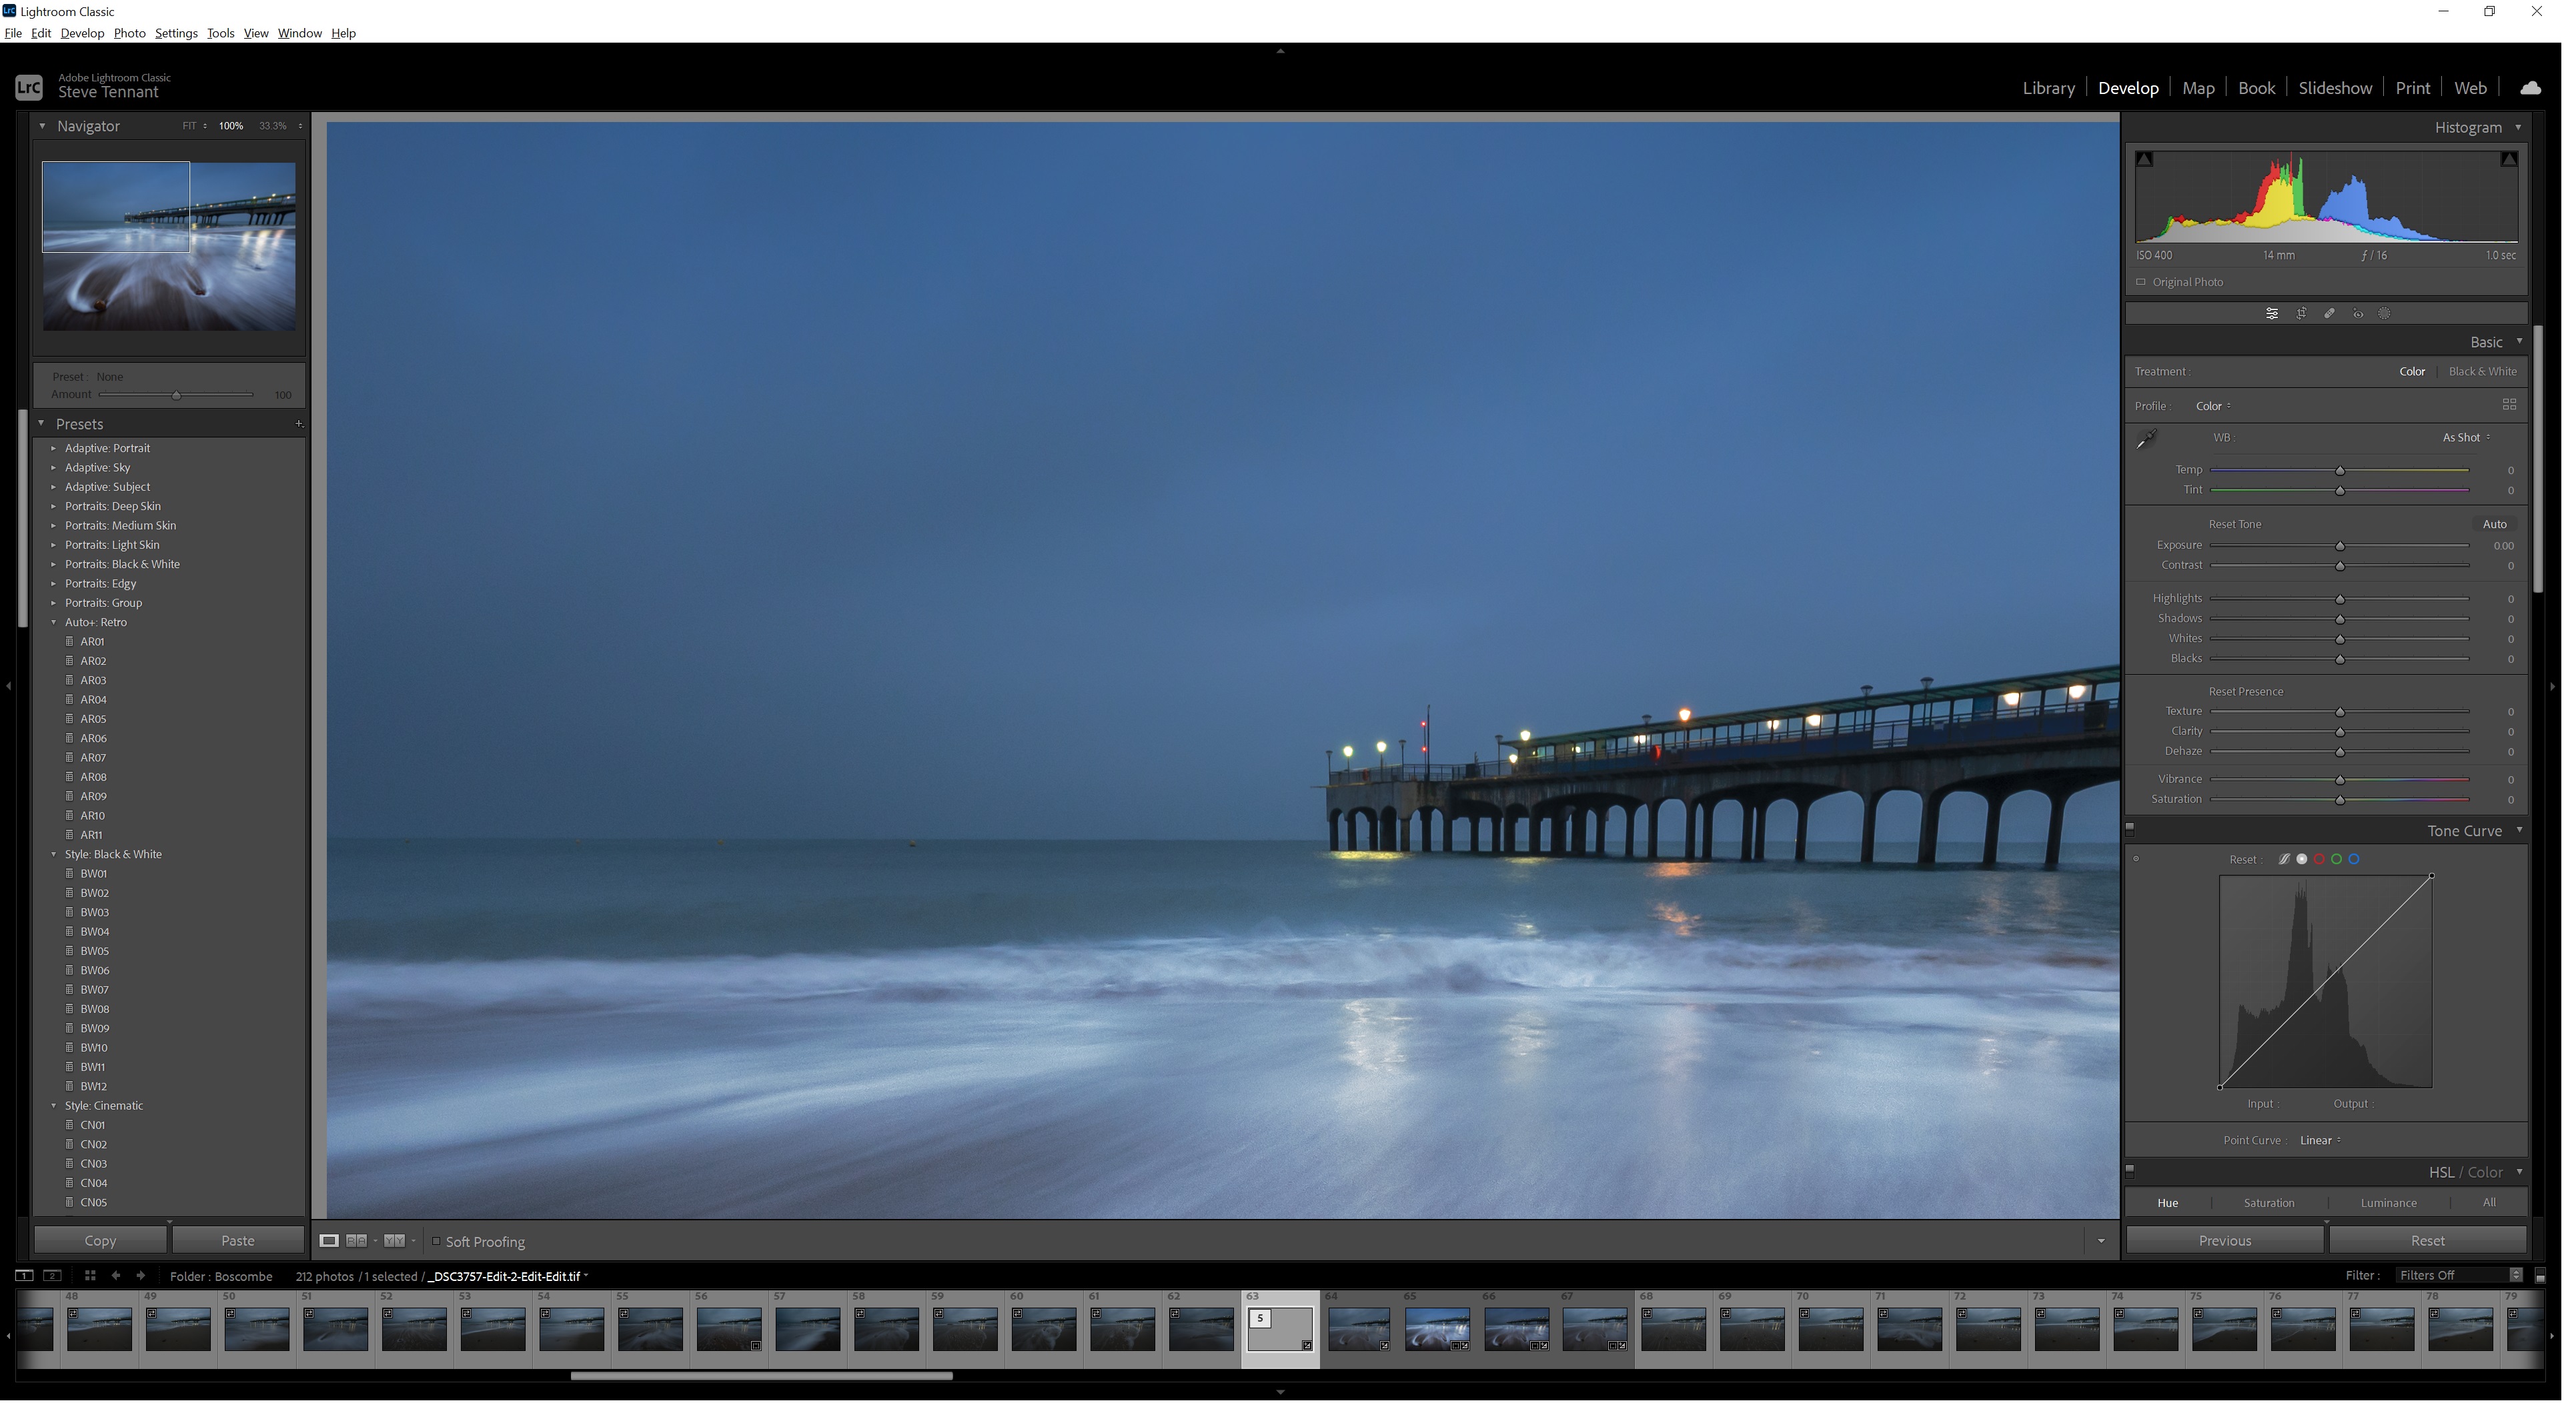
Task: Click the Auto tone button
Action: point(2495,523)
